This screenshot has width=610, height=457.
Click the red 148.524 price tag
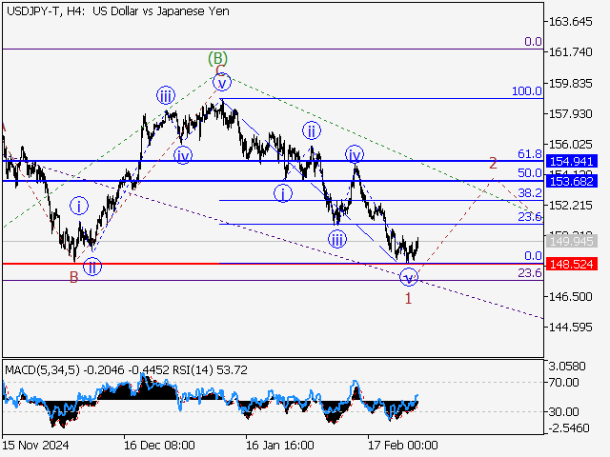coord(573,264)
